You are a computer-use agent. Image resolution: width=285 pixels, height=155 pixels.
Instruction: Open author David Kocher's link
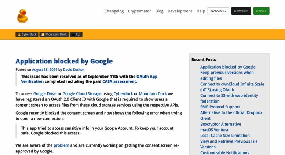coord(73,70)
